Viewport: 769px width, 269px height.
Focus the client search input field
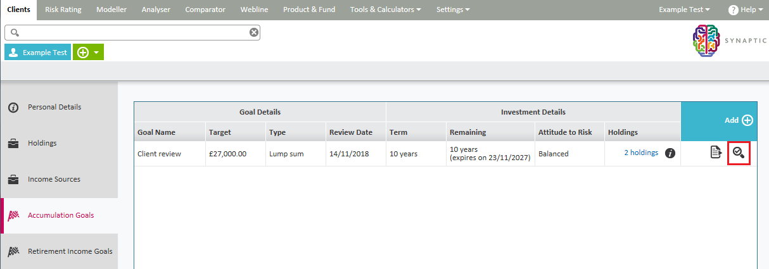[132, 32]
